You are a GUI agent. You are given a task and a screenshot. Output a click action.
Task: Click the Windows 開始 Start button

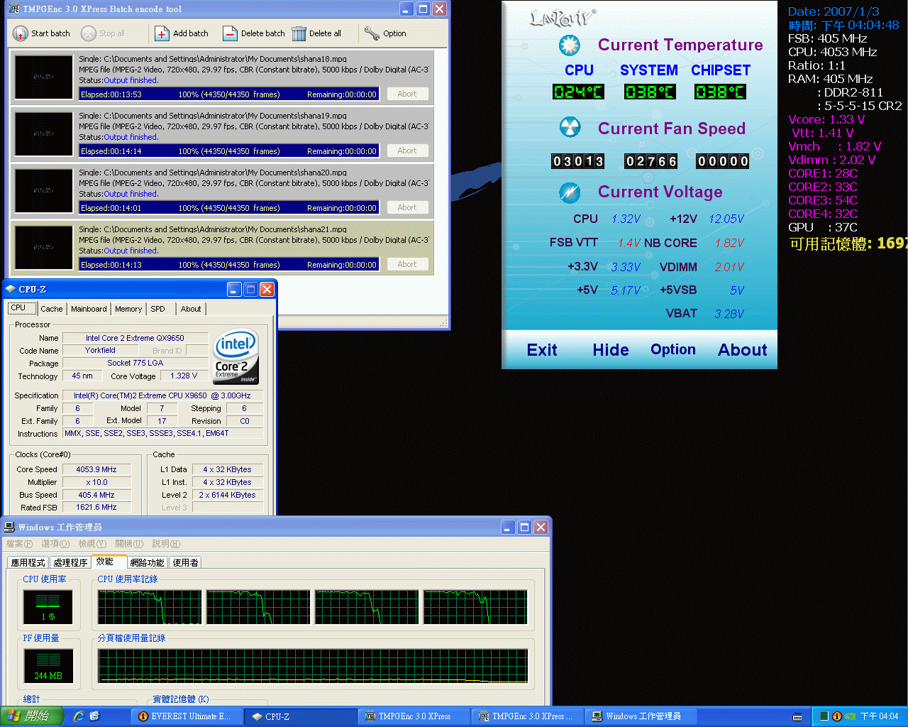click(x=32, y=716)
